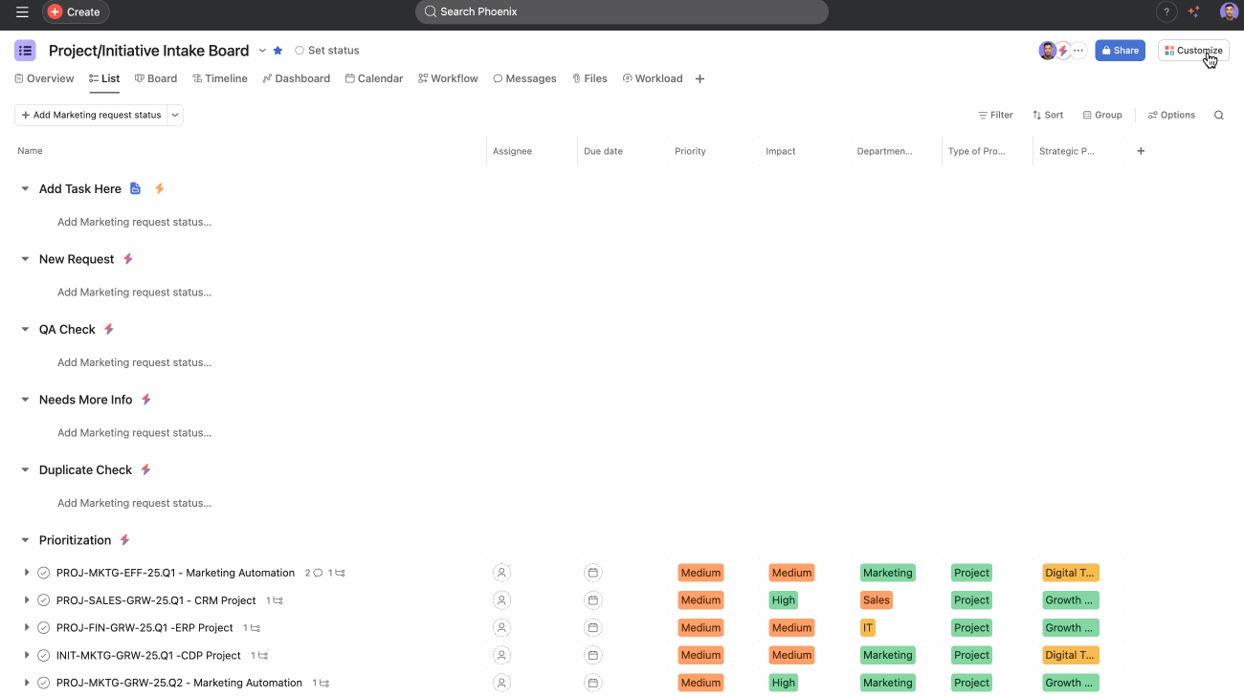1244x696 pixels.
Task: Add a new column with plus icon
Action: pos(1140,151)
